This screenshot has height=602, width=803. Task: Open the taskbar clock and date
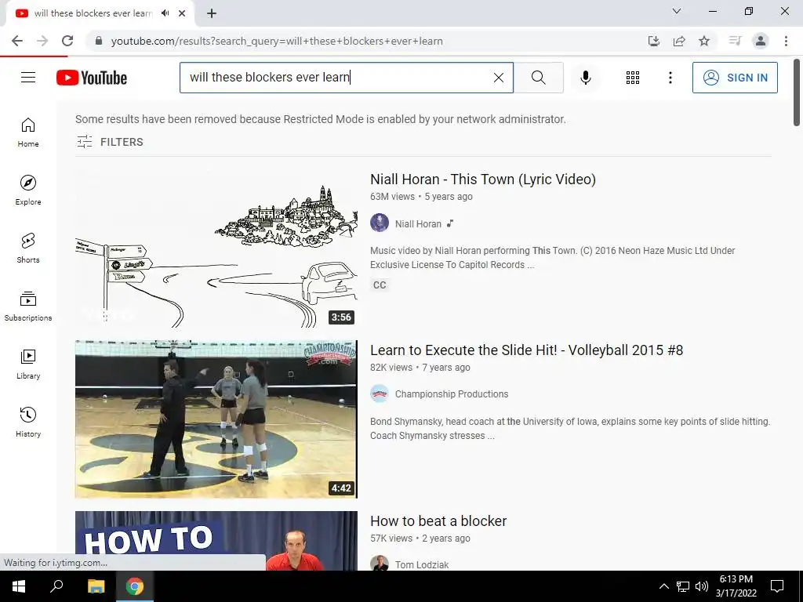736,586
